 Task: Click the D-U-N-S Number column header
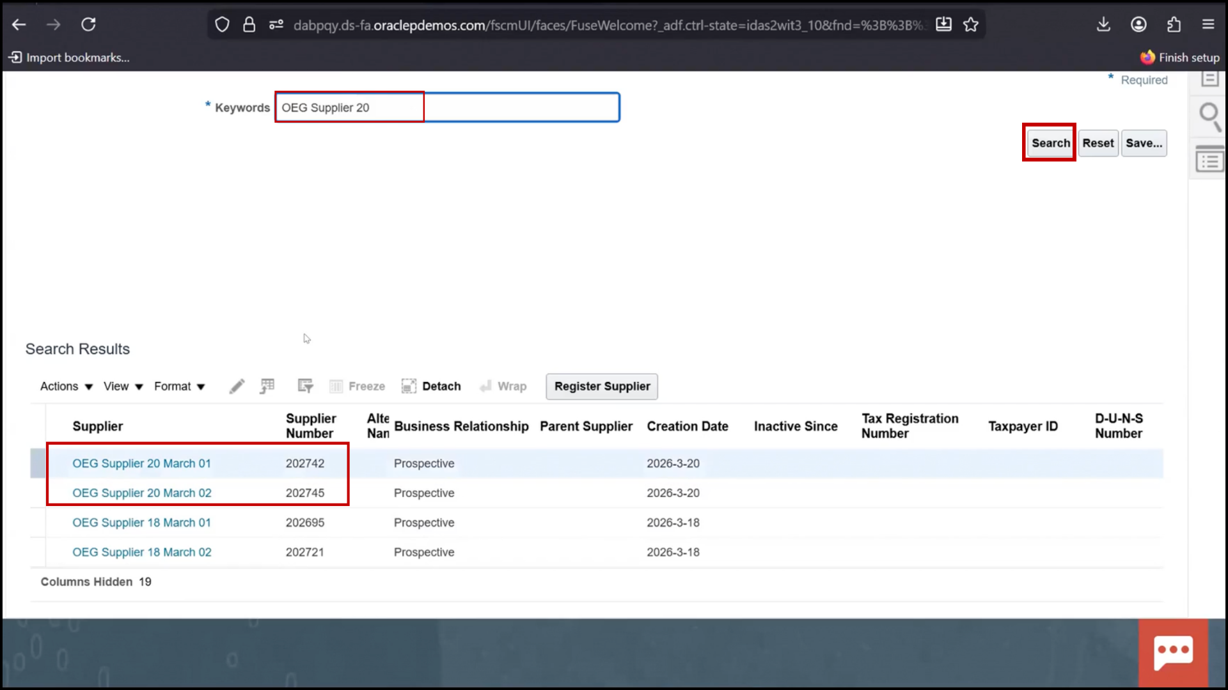pyautogui.click(x=1119, y=426)
